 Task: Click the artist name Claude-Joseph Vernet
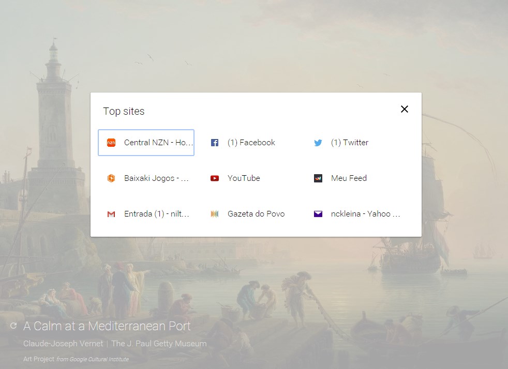point(63,344)
